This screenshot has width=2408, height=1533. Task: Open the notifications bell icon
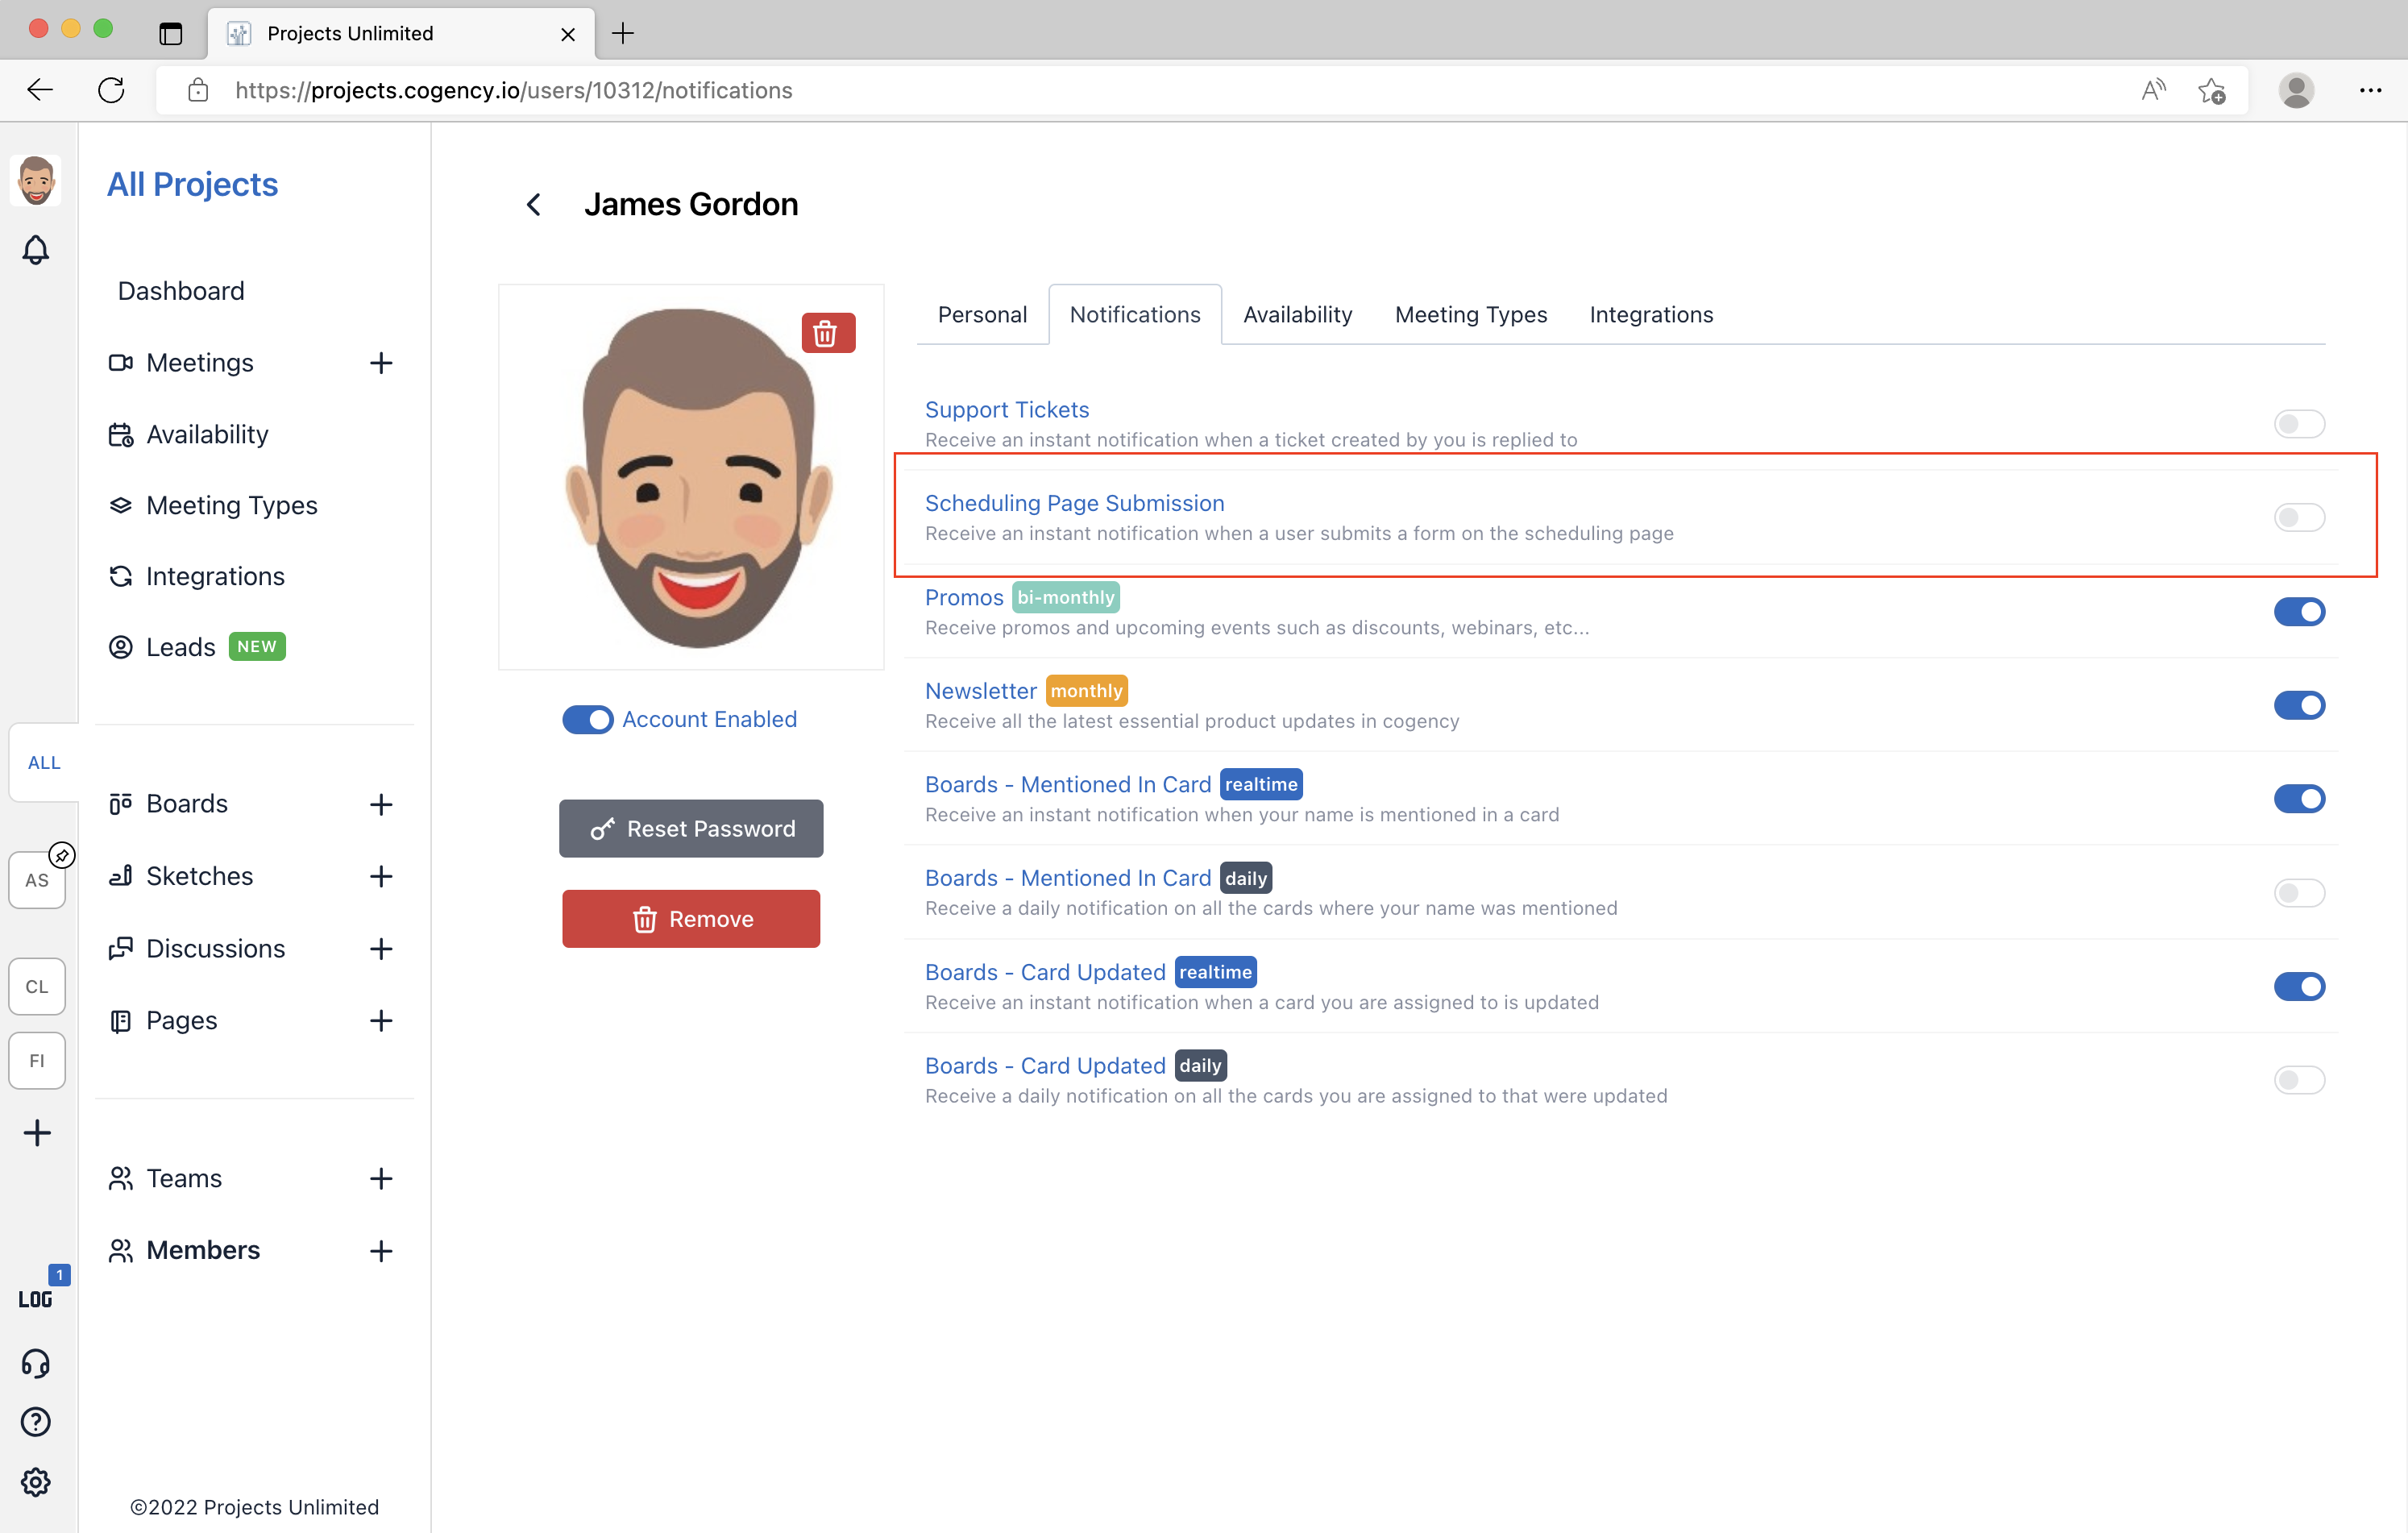[36, 250]
